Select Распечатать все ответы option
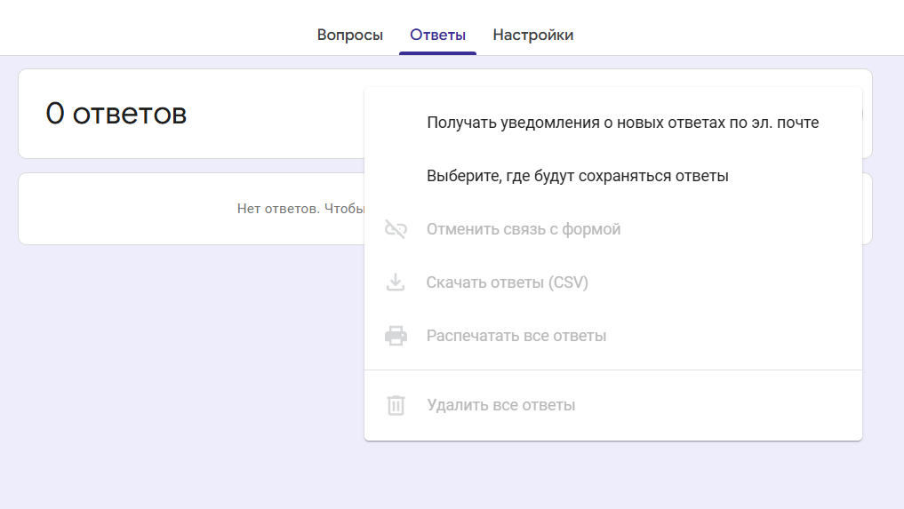 [x=613, y=336]
